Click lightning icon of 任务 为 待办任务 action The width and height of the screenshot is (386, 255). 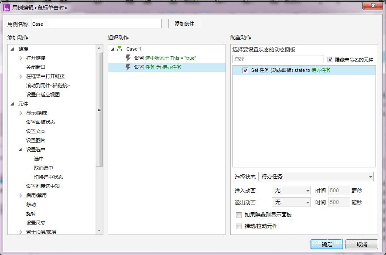point(128,67)
